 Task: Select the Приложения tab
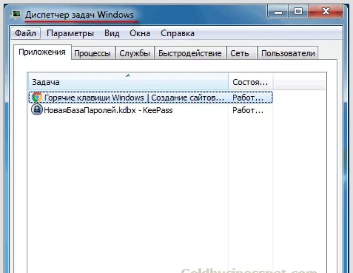point(42,52)
